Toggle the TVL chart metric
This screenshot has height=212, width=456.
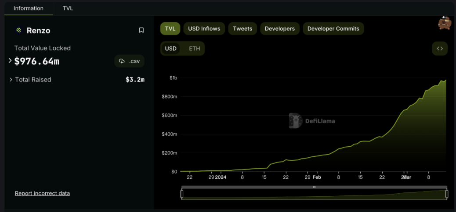pyautogui.click(x=170, y=29)
